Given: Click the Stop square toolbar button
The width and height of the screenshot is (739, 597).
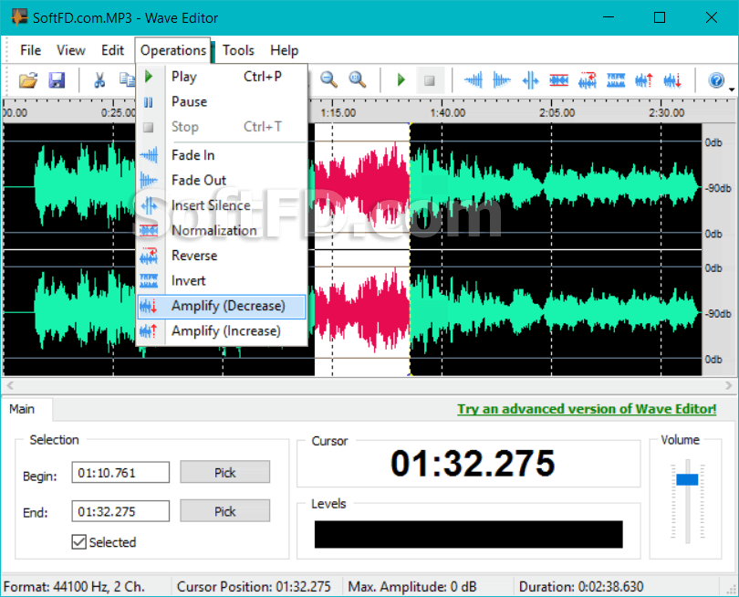Looking at the screenshot, I should 430,80.
